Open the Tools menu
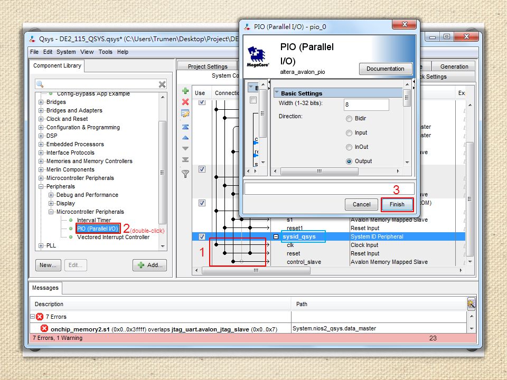The height and width of the screenshot is (380, 507). pos(106,52)
